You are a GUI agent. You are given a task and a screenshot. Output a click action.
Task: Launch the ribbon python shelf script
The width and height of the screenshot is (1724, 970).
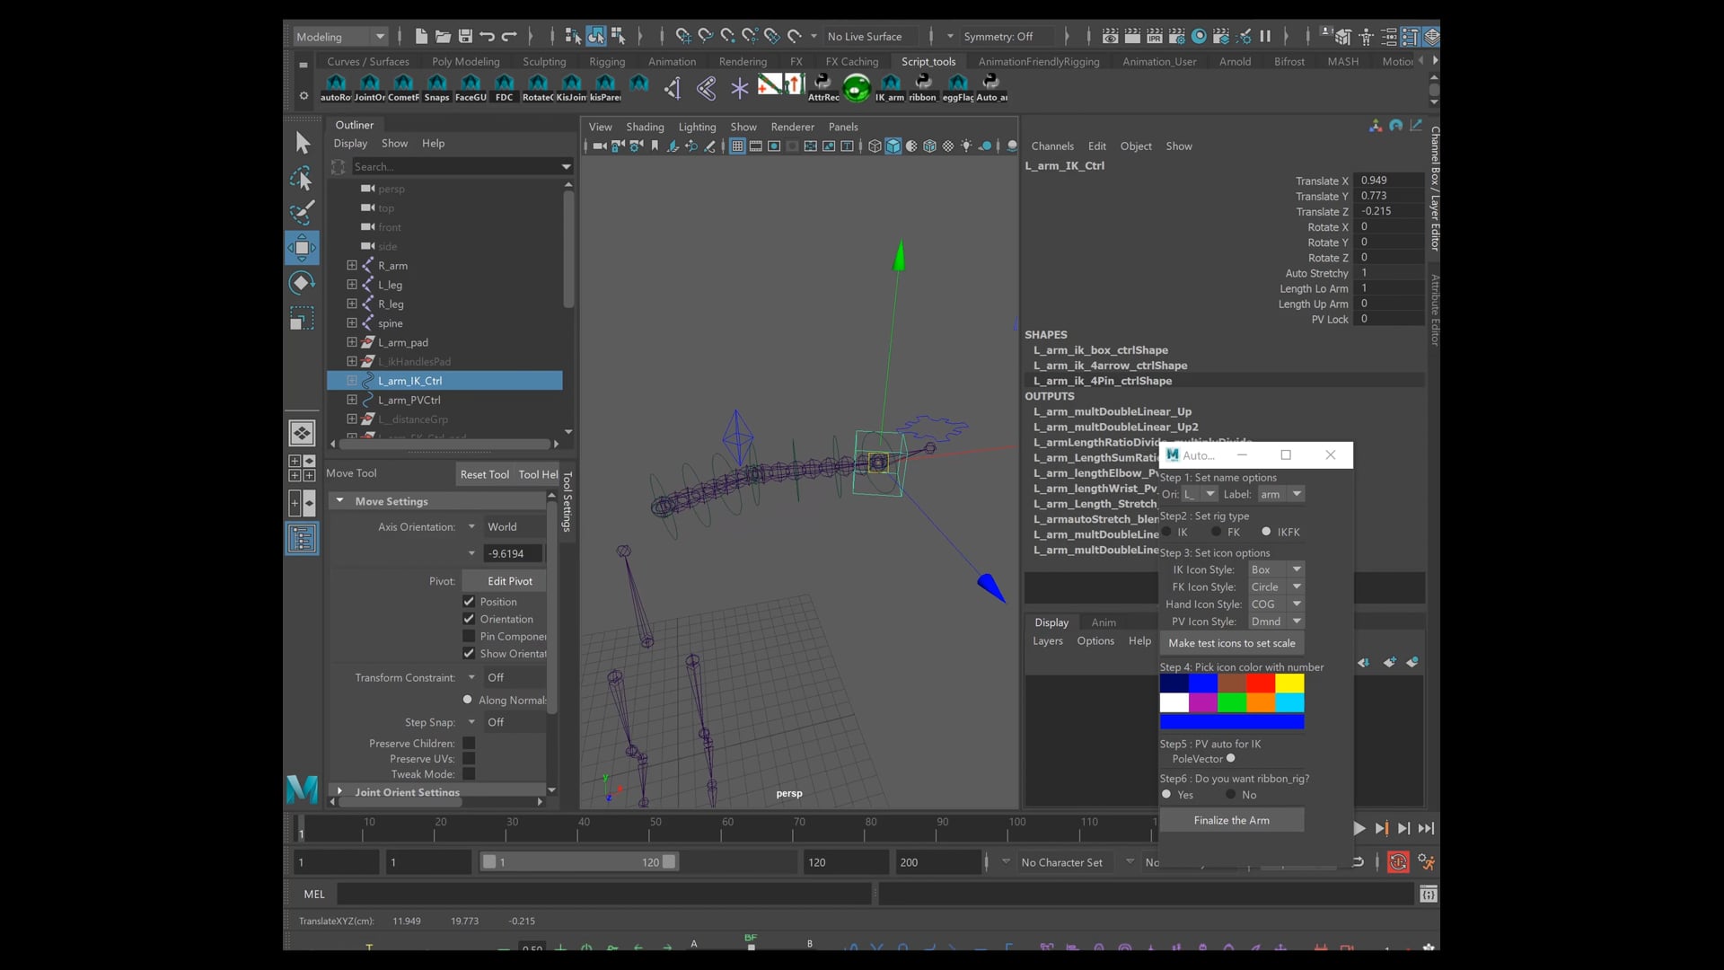coord(923,88)
